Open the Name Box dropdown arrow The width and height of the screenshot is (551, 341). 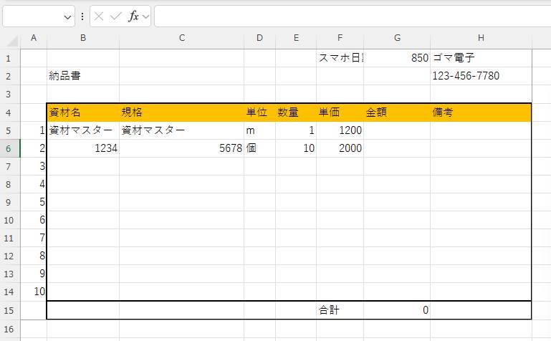coord(68,16)
